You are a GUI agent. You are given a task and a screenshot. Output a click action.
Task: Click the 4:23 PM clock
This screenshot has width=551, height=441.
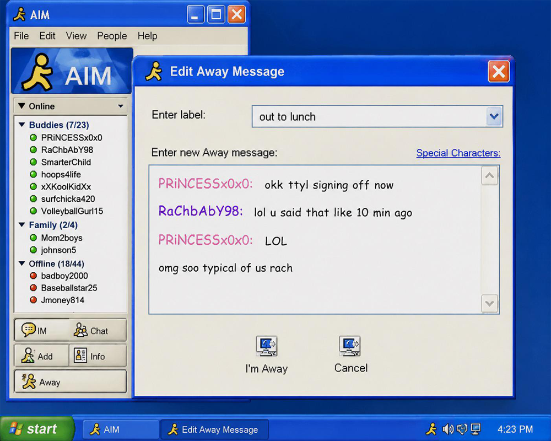pyautogui.click(x=515, y=429)
